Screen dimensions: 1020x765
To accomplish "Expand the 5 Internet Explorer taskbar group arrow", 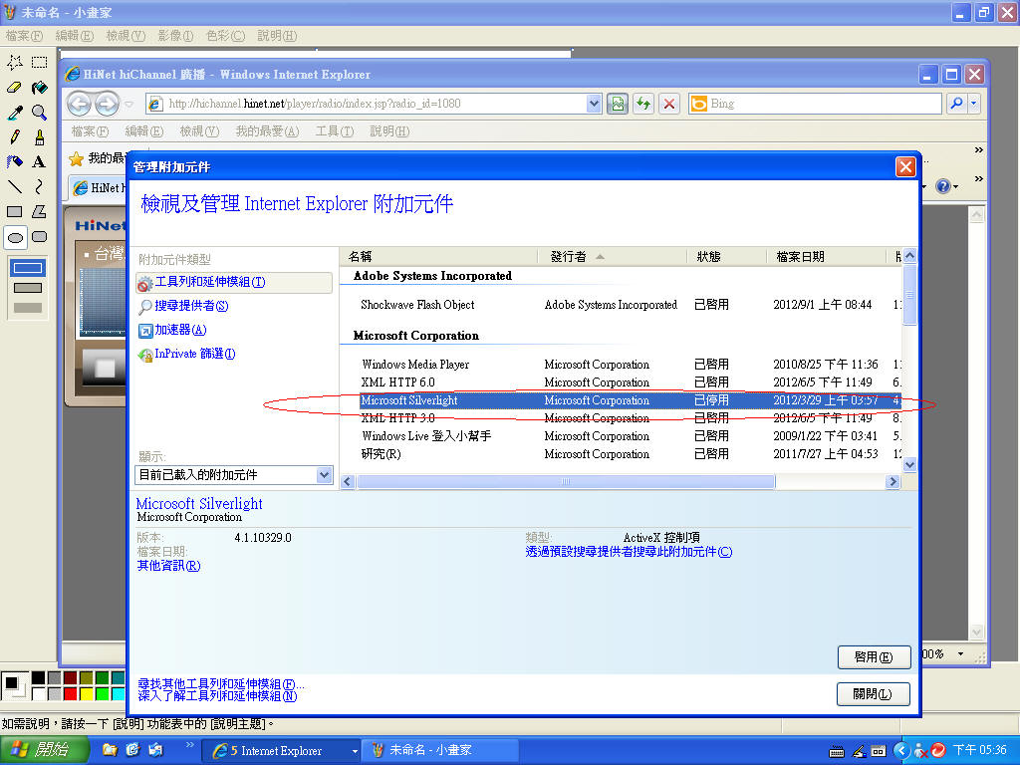I will coord(355,751).
